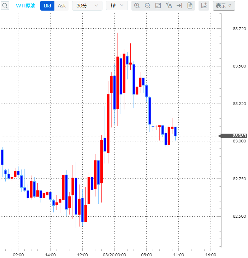Zoom in on the chart
Screen dimensions: 248x258
coord(137,6)
